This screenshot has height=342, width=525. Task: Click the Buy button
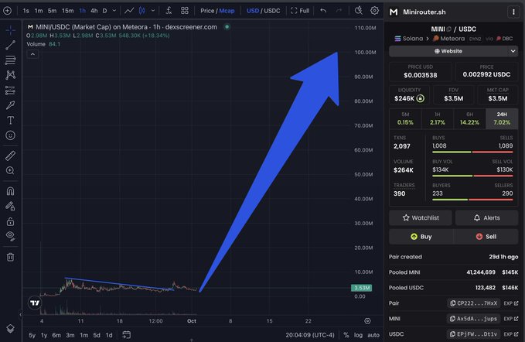[421, 237]
